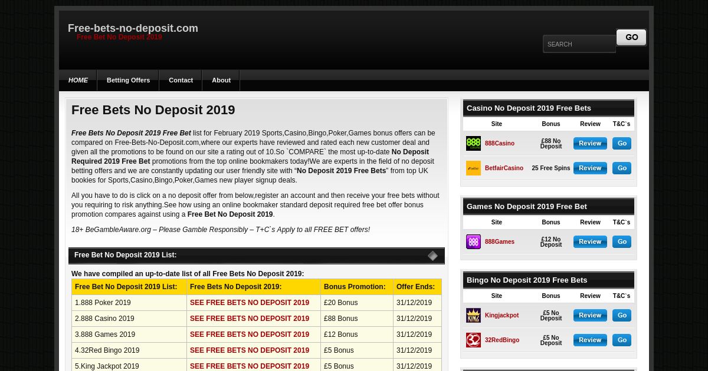Click the diamond icon in list header

click(432, 256)
